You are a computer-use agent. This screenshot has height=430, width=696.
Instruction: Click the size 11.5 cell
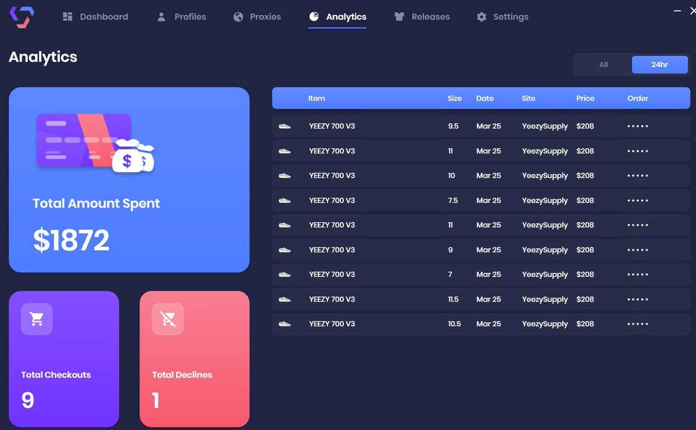pyautogui.click(x=454, y=299)
